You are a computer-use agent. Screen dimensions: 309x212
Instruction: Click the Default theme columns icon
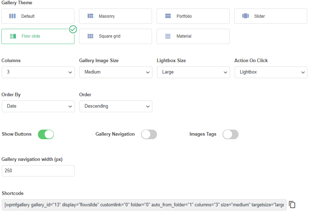point(12,16)
